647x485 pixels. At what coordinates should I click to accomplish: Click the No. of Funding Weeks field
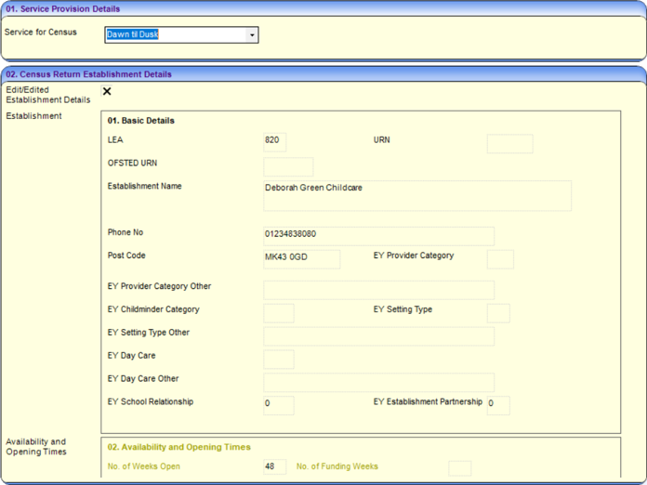[459, 468]
